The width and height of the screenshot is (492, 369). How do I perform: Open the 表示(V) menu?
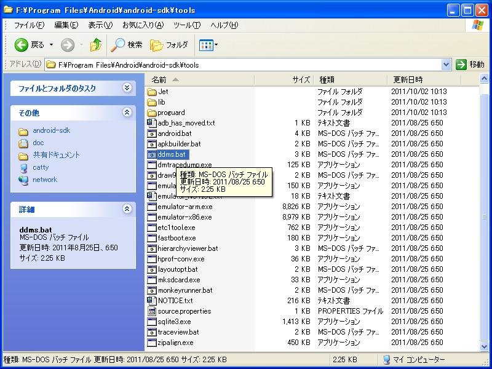point(100,25)
